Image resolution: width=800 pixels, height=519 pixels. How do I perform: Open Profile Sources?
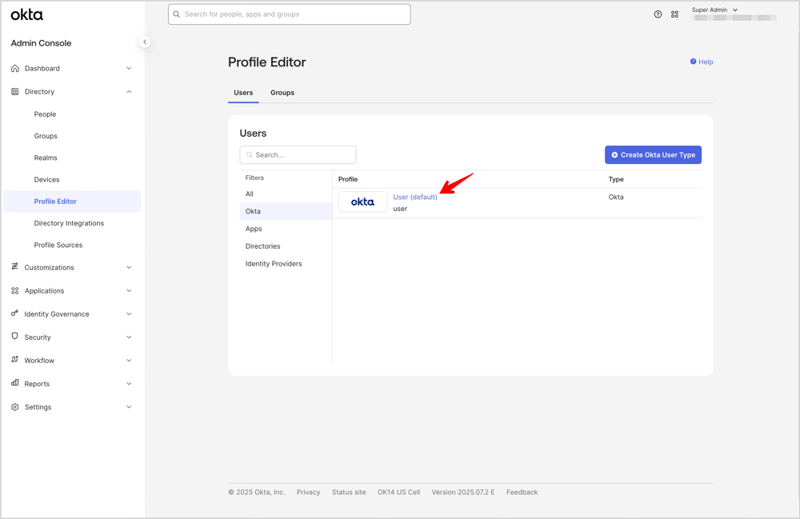[58, 246]
